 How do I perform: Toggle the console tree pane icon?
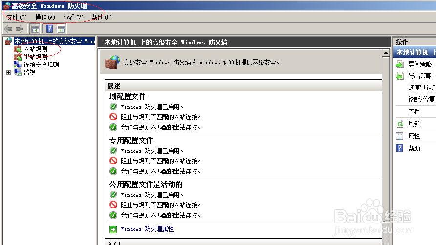point(35,29)
